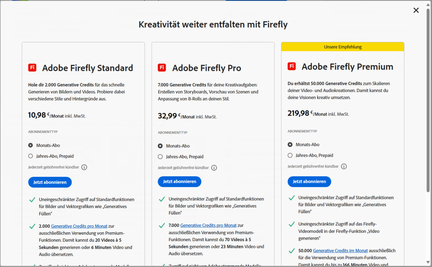Image resolution: width=432 pixels, height=267 pixels.
Task: Click the Adobe Firefly Pro logo icon
Action: click(162, 68)
